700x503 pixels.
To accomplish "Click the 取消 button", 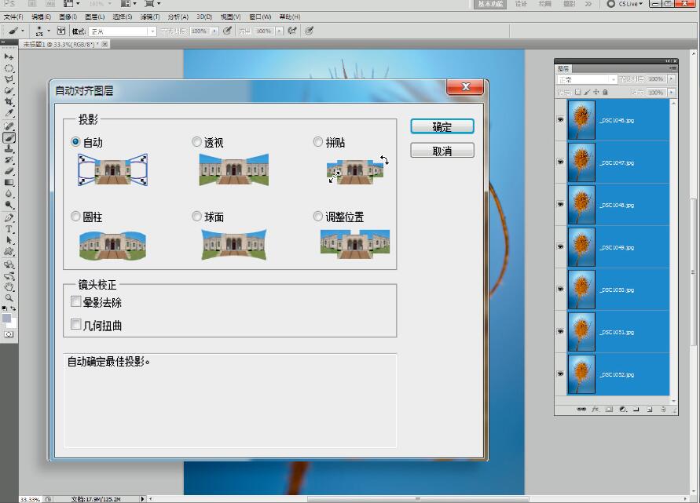I will tap(442, 151).
